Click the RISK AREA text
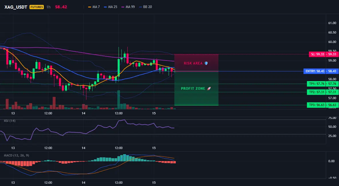The width and height of the screenshot is (339, 186). (193, 63)
